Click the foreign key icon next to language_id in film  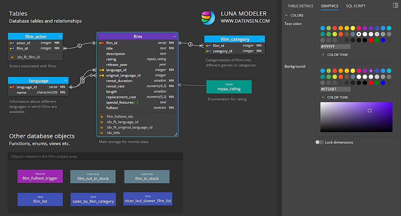tap(101, 70)
